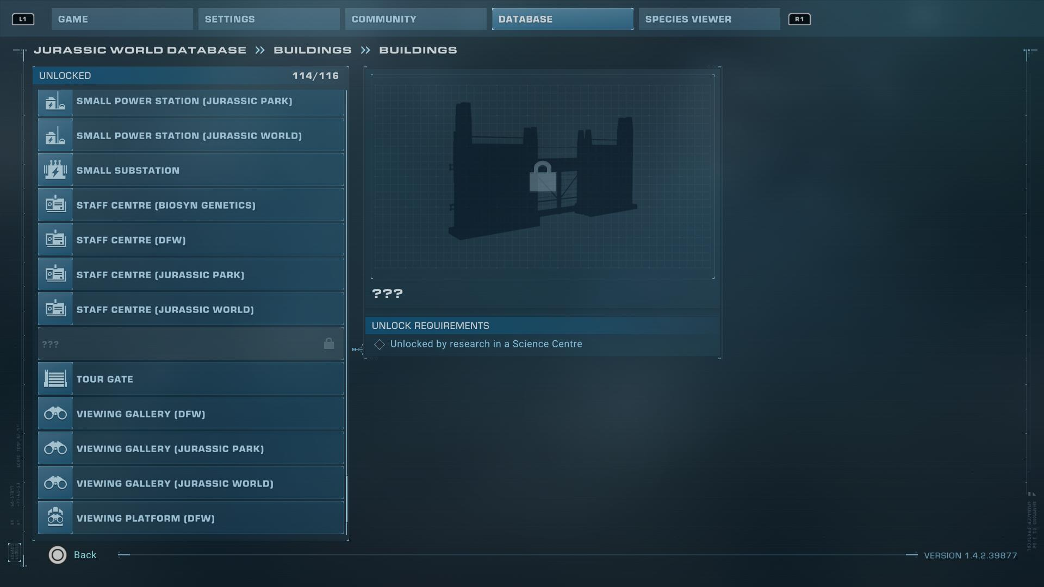The height and width of the screenshot is (587, 1044).
Task: Click the Staff Centre (Jurassic World) icon
Action: click(55, 310)
